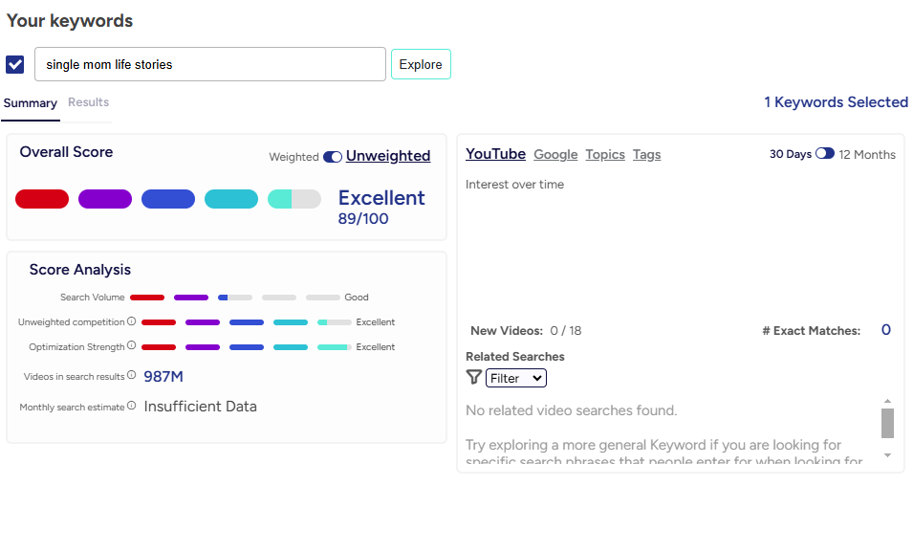Click scrollbar down arrow in Related Searches
913x552 pixels.
coord(887,455)
